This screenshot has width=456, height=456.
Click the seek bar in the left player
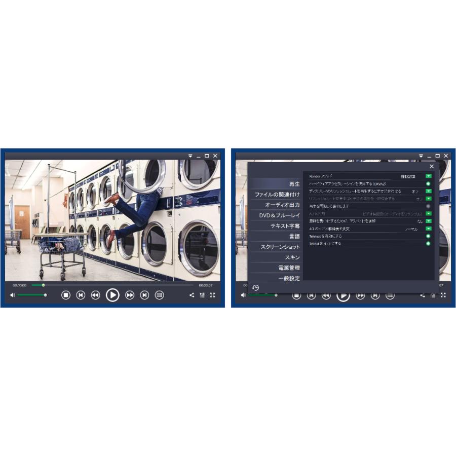click(111, 285)
